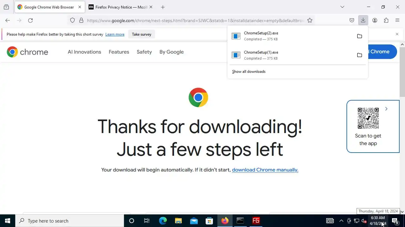405x227 pixels.
Task: Open By Google menu item
Action: pos(171,52)
